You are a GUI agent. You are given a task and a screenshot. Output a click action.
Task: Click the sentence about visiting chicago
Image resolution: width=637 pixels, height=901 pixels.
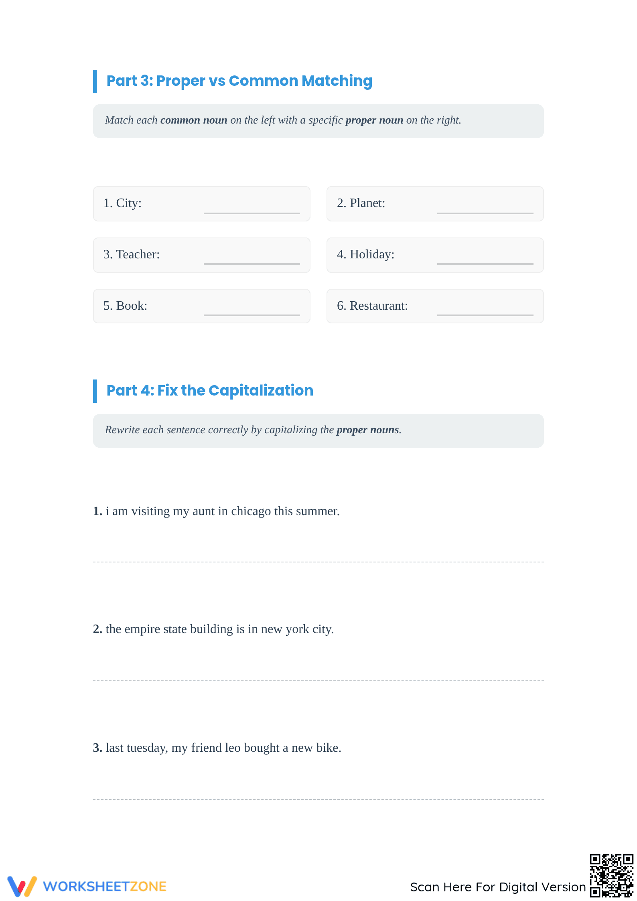[216, 511]
